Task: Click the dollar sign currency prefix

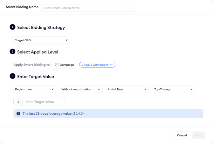Action: point(18,102)
